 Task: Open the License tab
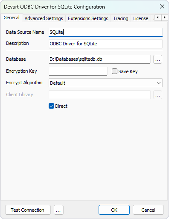[141, 18]
